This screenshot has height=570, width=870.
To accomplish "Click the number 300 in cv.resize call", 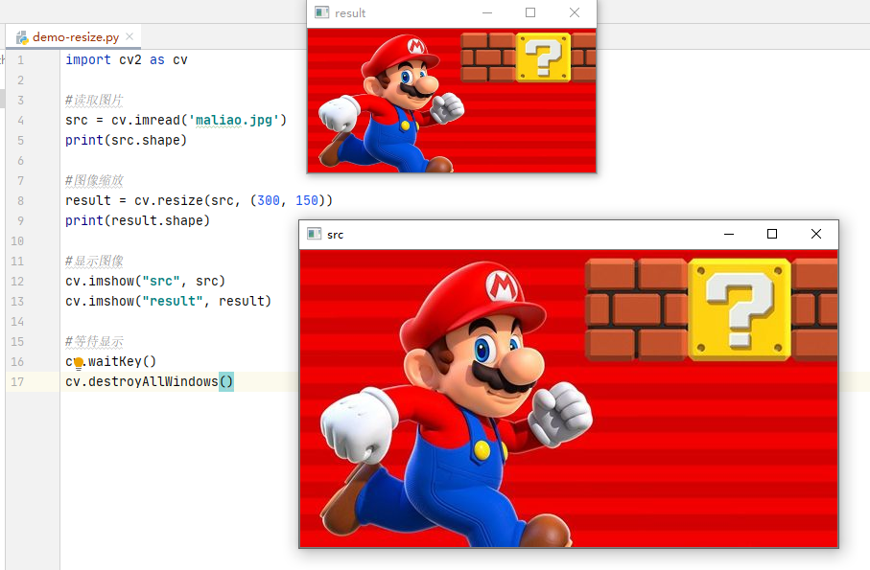I will (269, 200).
